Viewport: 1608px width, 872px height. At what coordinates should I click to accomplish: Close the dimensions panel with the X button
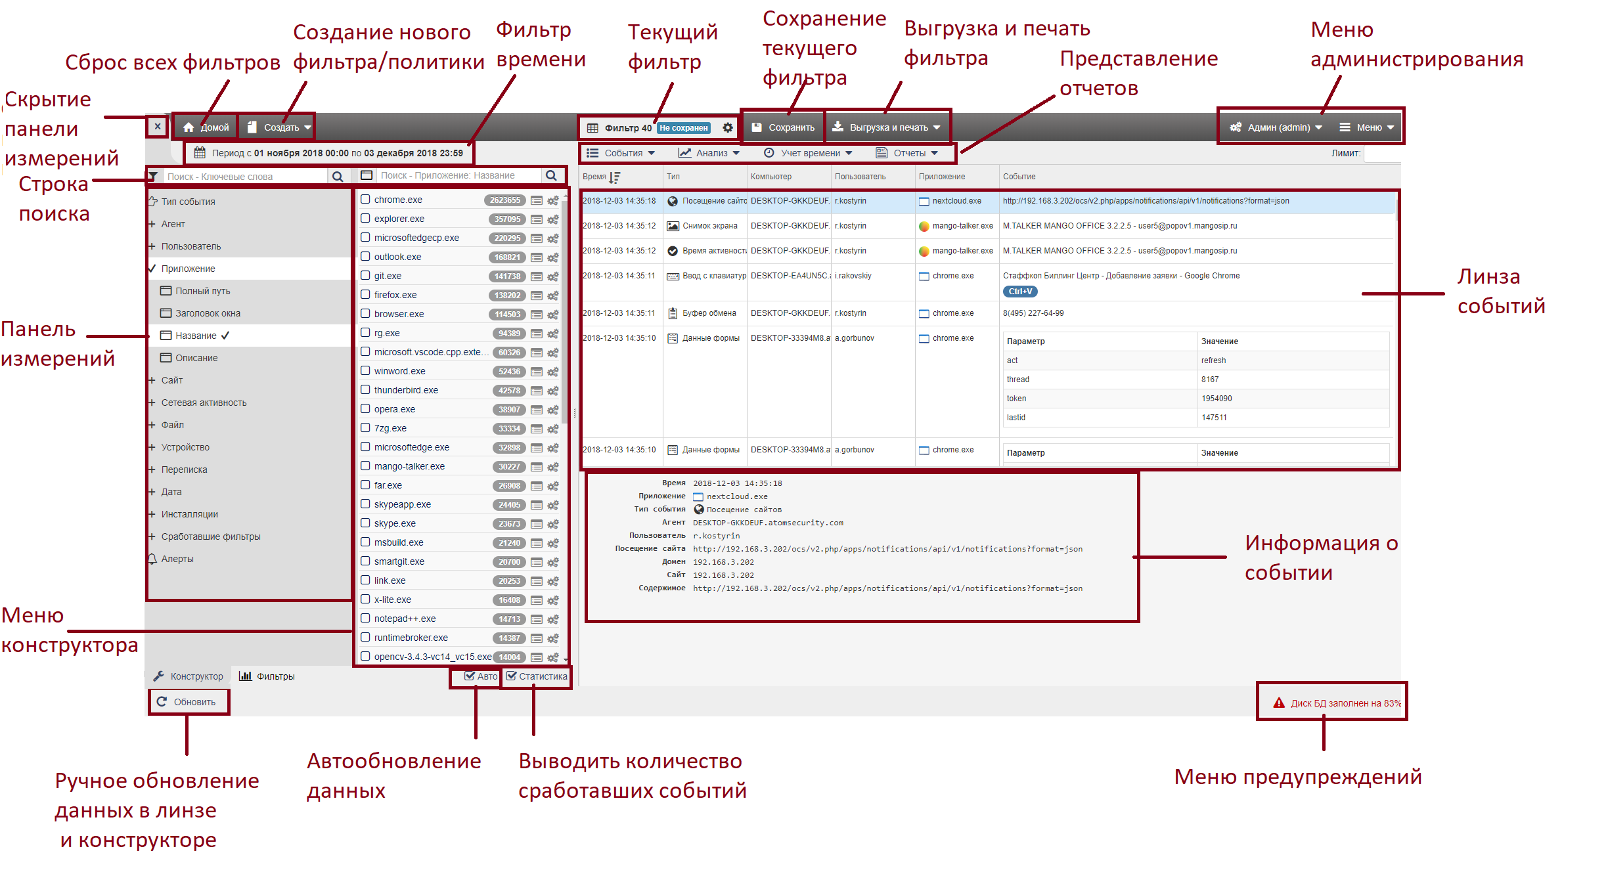158,127
